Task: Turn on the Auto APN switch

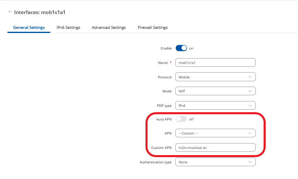Action: tap(182, 119)
